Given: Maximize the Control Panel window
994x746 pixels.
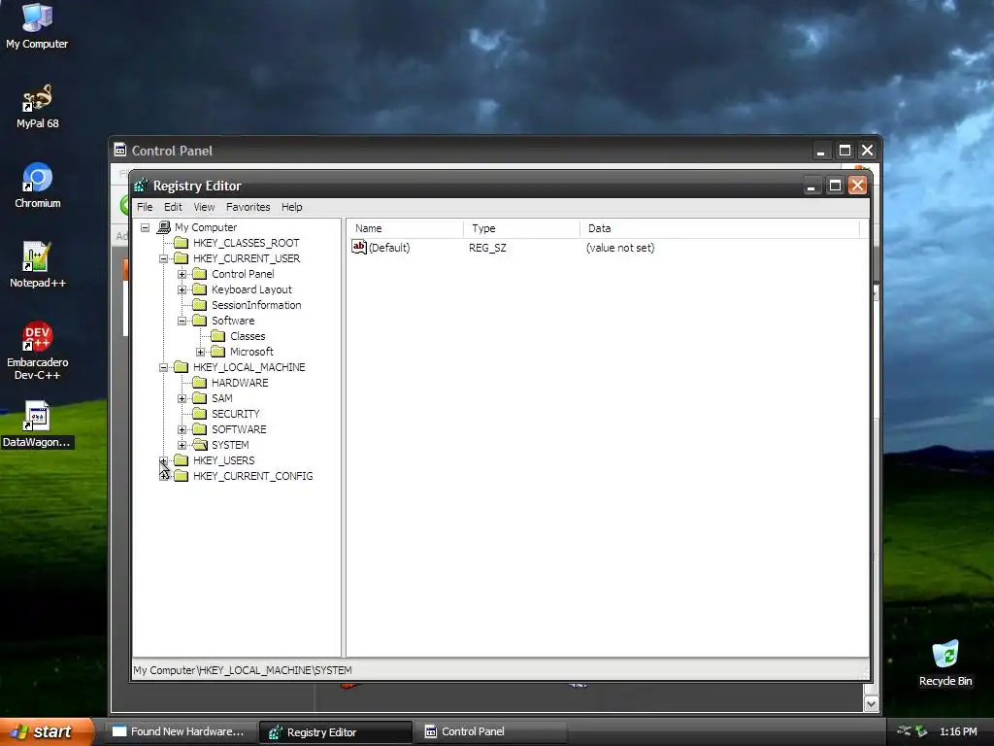Looking at the screenshot, I should 845,151.
